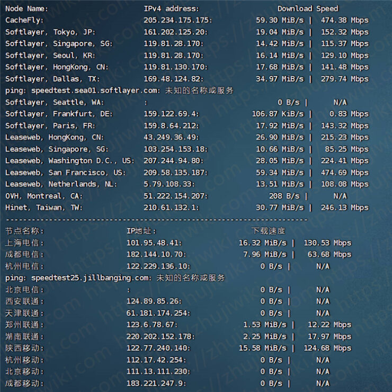This screenshot has height=392, width=392.
Task: Click the 208 B/s speed value
Action: 284,196
